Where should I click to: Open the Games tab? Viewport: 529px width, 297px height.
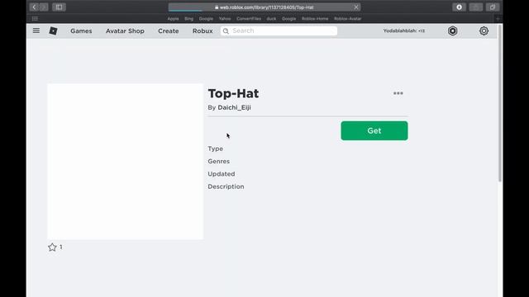(x=81, y=31)
